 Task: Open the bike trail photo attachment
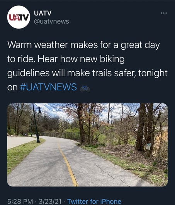[87, 145]
